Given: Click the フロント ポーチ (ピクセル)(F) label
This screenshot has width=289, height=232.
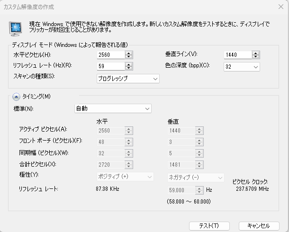Looking at the screenshot, I should click(x=51, y=141).
